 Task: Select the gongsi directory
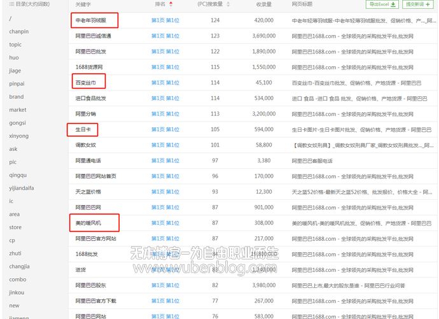(17, 123)
